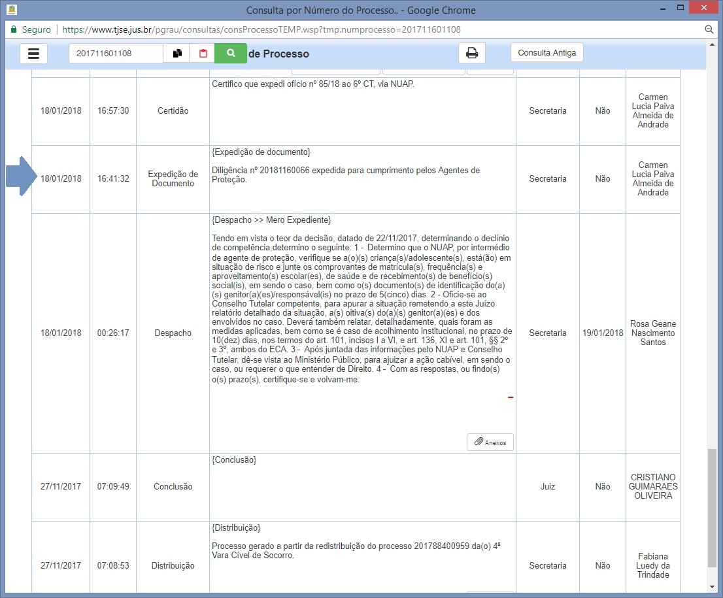Click the copy process number icon

pos(177,54)
